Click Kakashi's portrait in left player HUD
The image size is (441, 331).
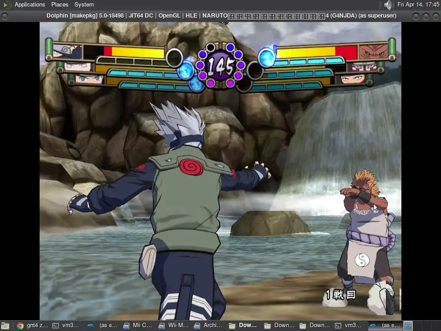click(x=68, y=52)
